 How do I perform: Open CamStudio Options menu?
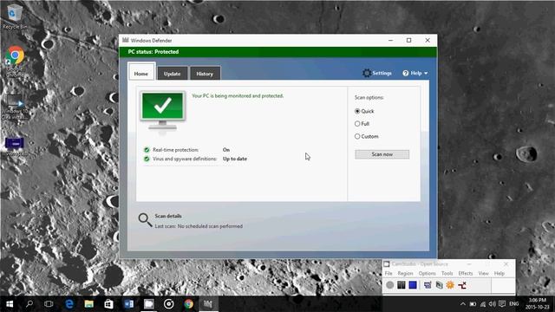pyautogui.click(x=428, y=274)
